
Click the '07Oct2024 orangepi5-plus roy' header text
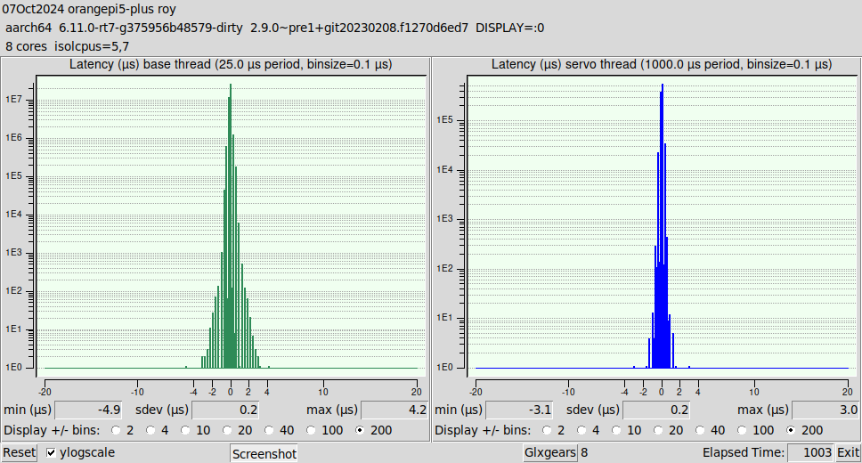coord(89,9)
